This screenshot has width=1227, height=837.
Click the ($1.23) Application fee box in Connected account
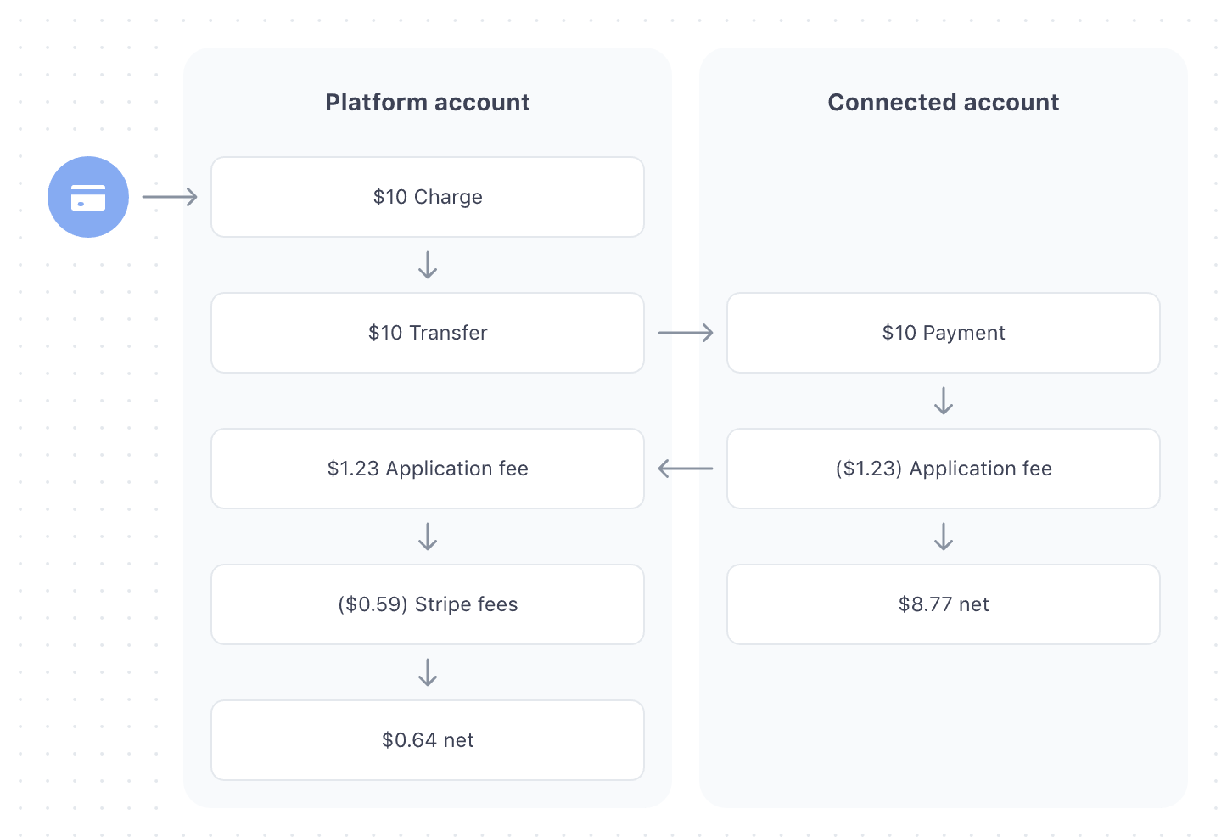click(944, 469)
